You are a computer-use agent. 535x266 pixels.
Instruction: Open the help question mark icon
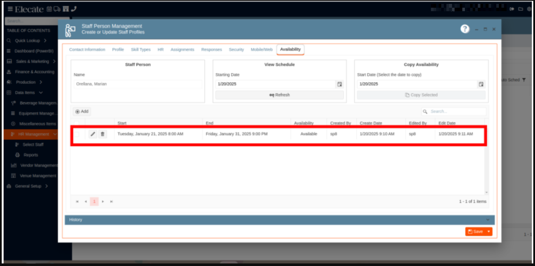pyautogui.click(x=464, y=29)
